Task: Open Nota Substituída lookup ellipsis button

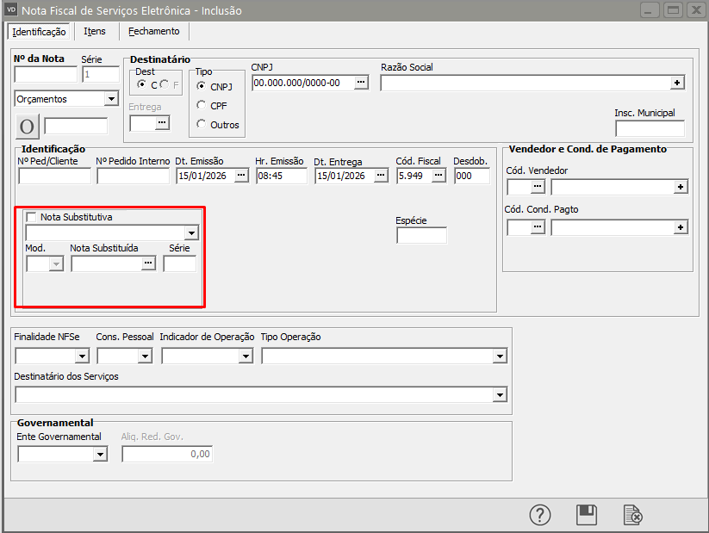Action: click(x=148, y=264)
